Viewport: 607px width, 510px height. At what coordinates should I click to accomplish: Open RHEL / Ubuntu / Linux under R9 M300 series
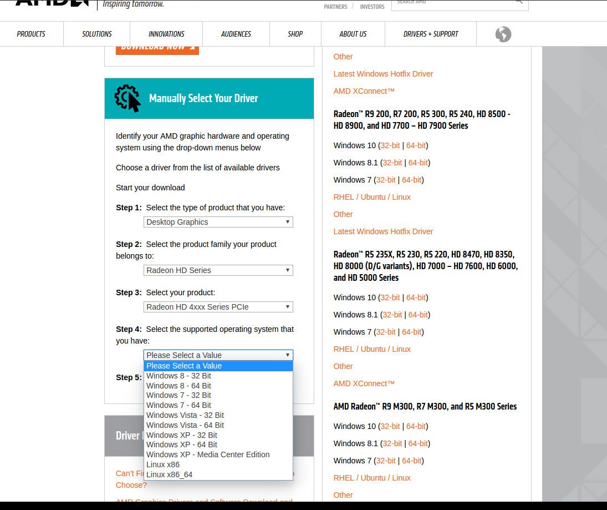click(x=372, y=478)
